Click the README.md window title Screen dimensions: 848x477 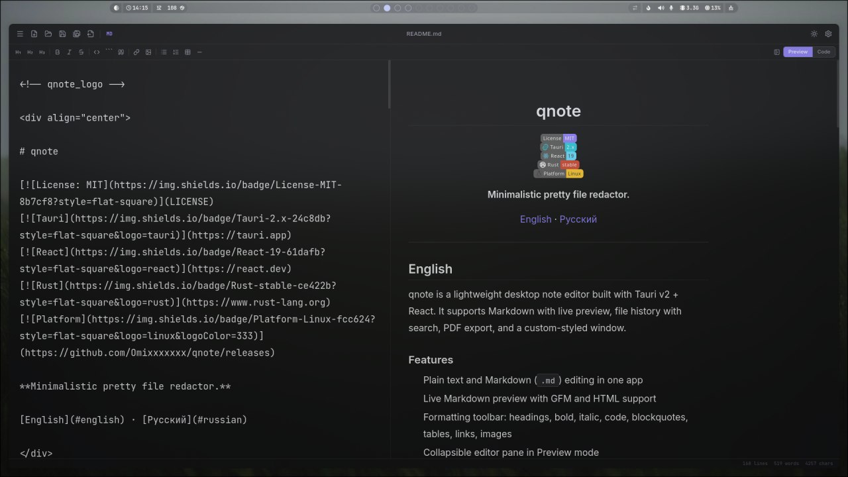point(424,34)
